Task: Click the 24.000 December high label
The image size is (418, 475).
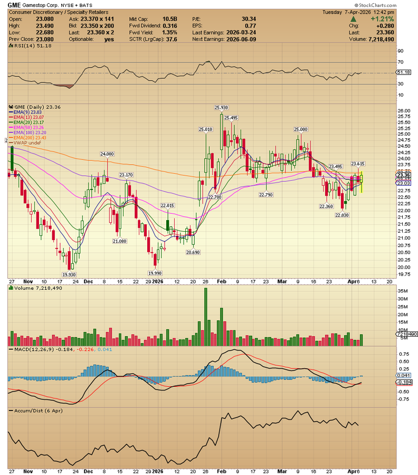Action: [x=107, y=154]
